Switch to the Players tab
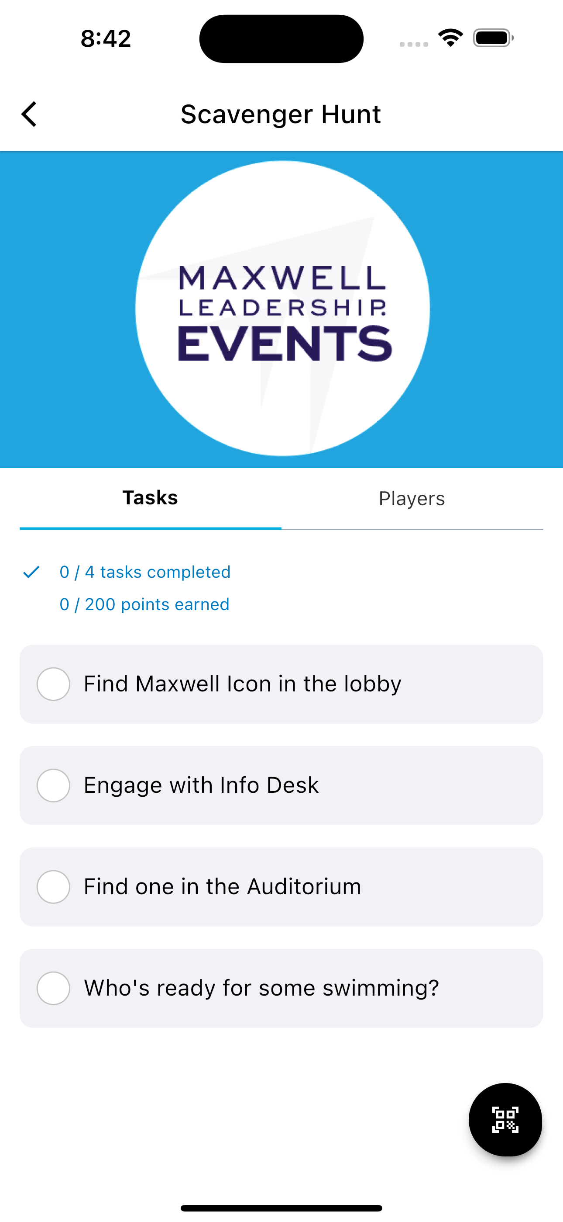 412,499
